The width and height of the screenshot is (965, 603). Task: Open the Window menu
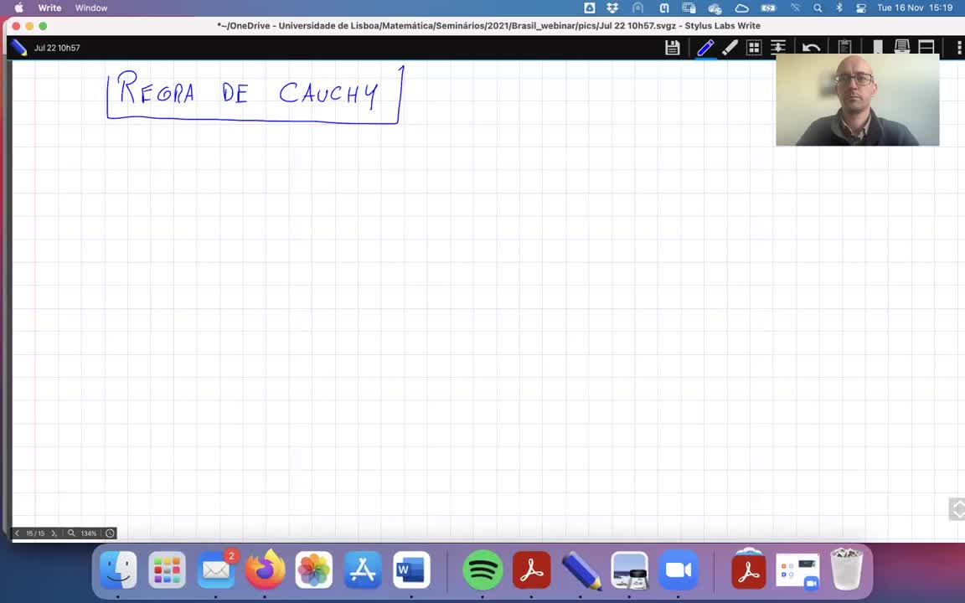tap(91, 8)
